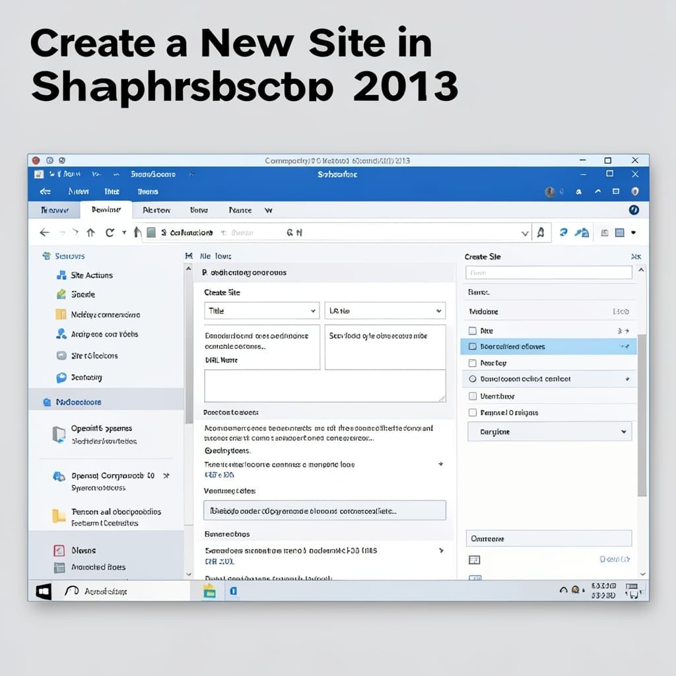This screenshot has width=676, height=676.
Task: Open the view options dropdown arrow in toolbar
Action: pos(633,233)
